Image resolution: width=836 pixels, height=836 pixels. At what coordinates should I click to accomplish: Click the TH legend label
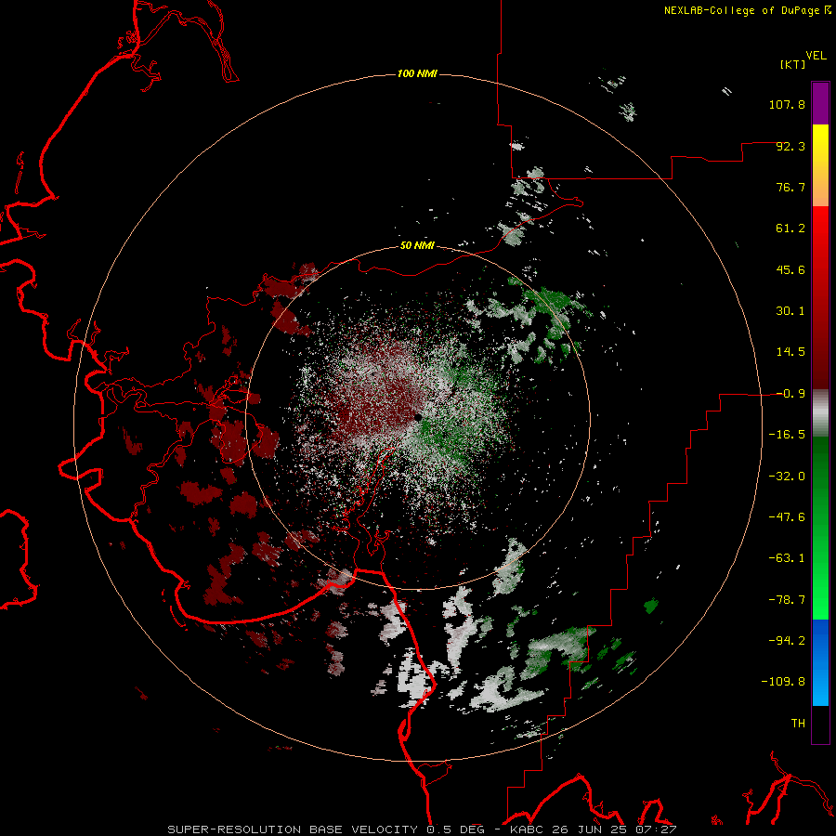[798, 724]
